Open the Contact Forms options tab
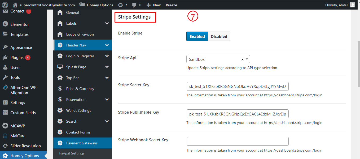Viewport: 360px width, 159px height. pyautogui.click(x=82, y=132)
